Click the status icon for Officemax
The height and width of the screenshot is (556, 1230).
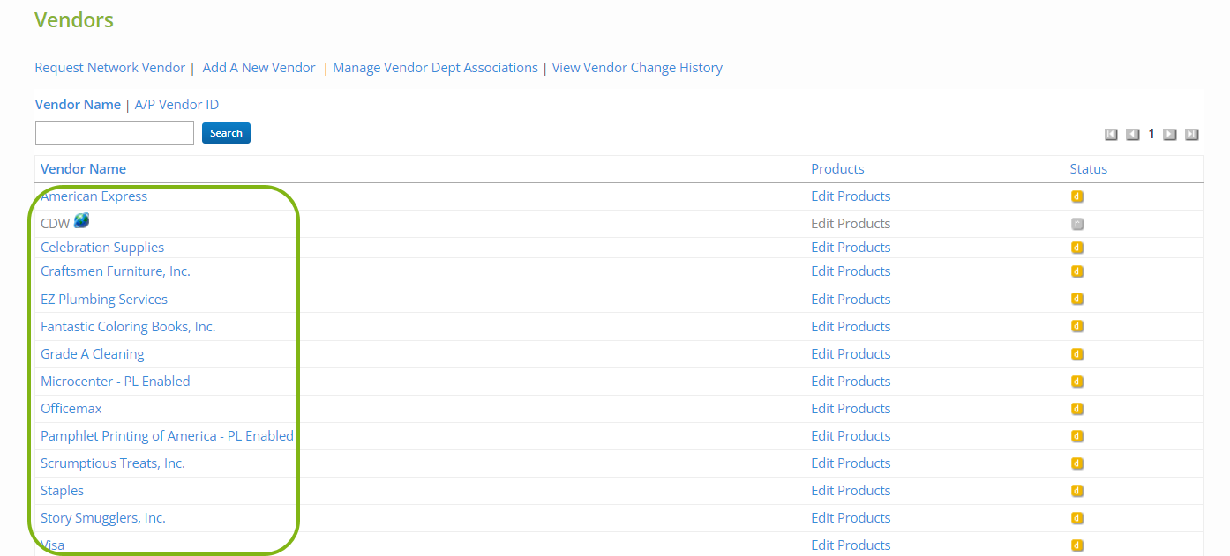tap(1076, 409)
